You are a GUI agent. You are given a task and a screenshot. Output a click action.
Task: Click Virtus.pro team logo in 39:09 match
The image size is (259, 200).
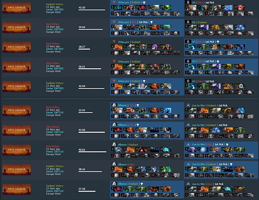coord(114,22)
